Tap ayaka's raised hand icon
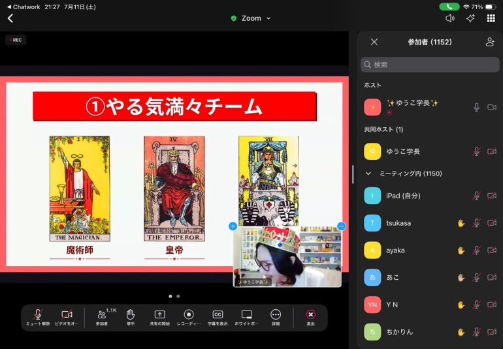Viewport: 503px width, 349px height. [x=461, y=250]
